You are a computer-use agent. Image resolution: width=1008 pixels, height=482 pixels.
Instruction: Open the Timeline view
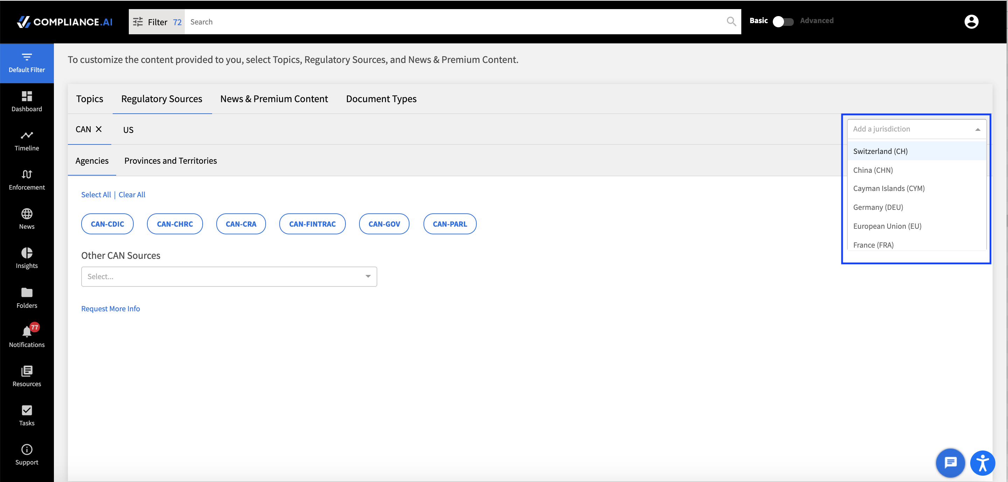pos(27,141)
